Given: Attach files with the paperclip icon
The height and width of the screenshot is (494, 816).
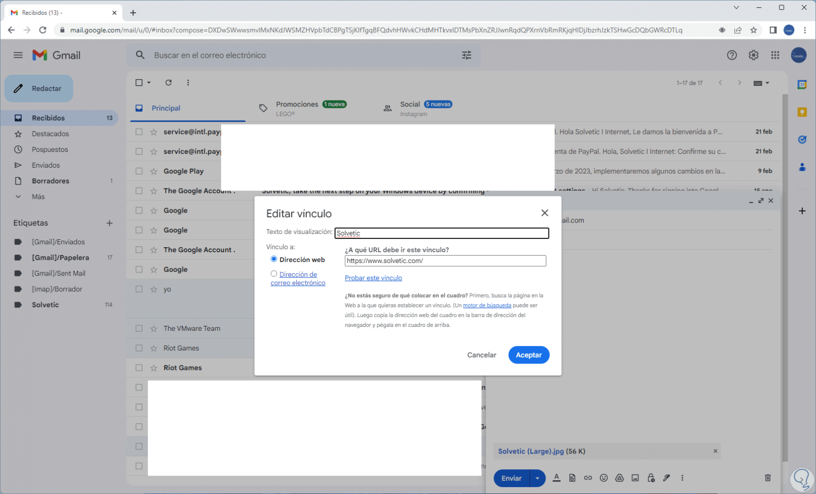Looking at the screenshot, I should [x=572, y=478].
